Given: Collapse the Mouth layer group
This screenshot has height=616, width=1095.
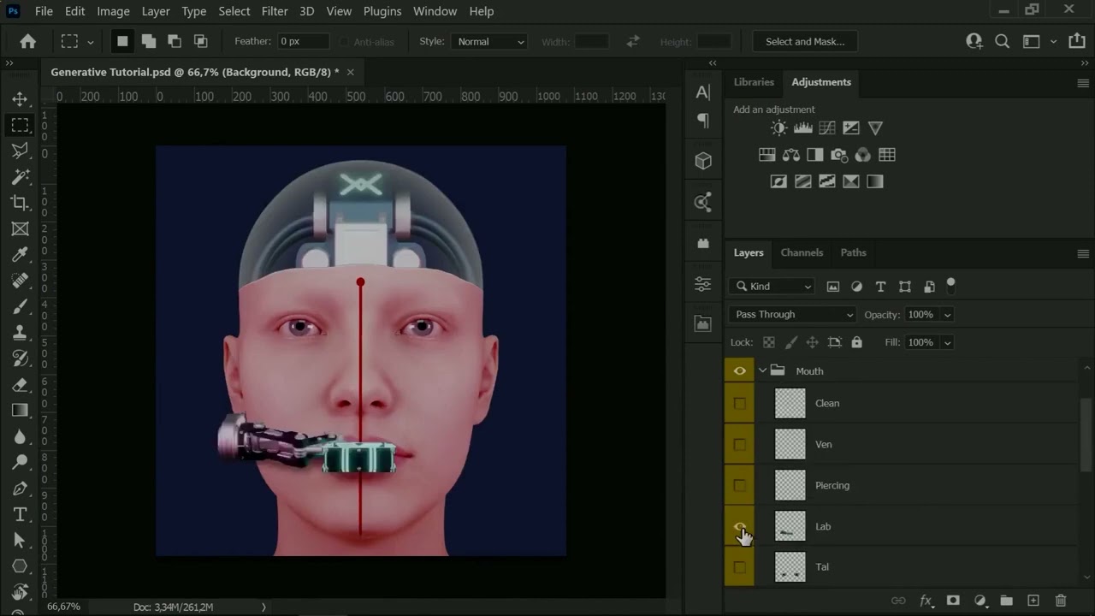Looking at the screenshot, I should tap(762, 370).
